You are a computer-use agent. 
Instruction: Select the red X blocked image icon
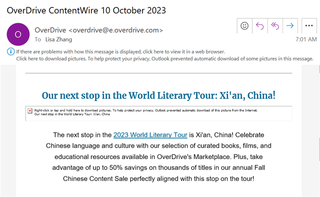[x=30, y=111]
